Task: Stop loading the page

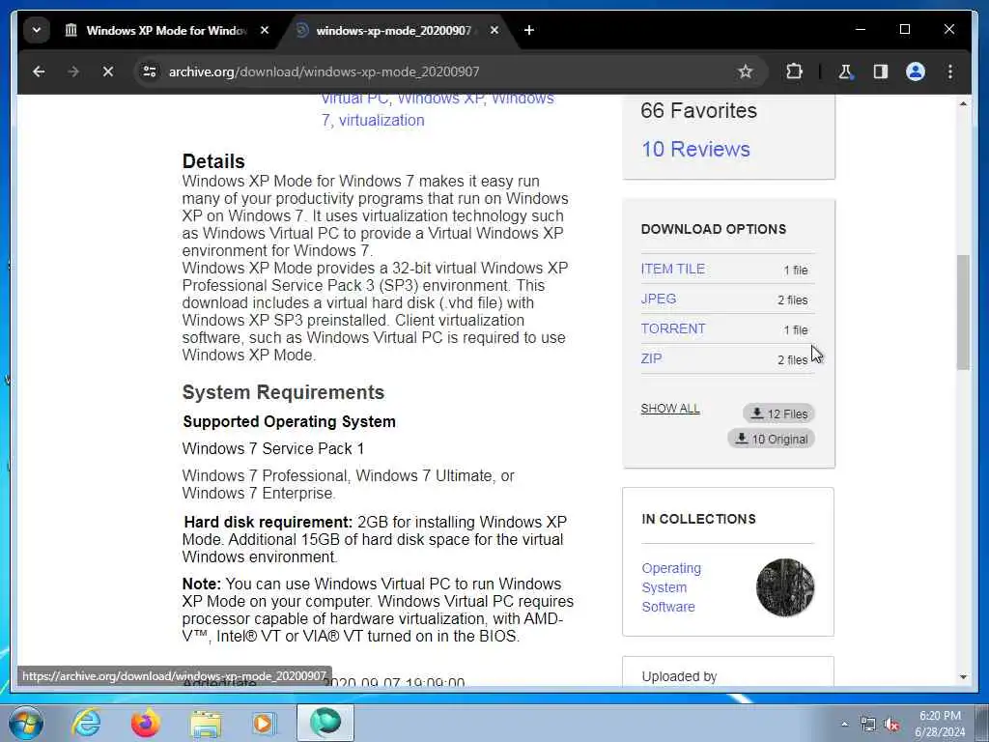Action: coord(108,71)
